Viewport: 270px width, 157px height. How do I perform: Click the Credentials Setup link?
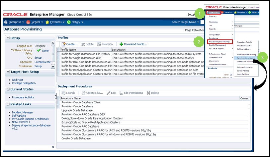38,66
